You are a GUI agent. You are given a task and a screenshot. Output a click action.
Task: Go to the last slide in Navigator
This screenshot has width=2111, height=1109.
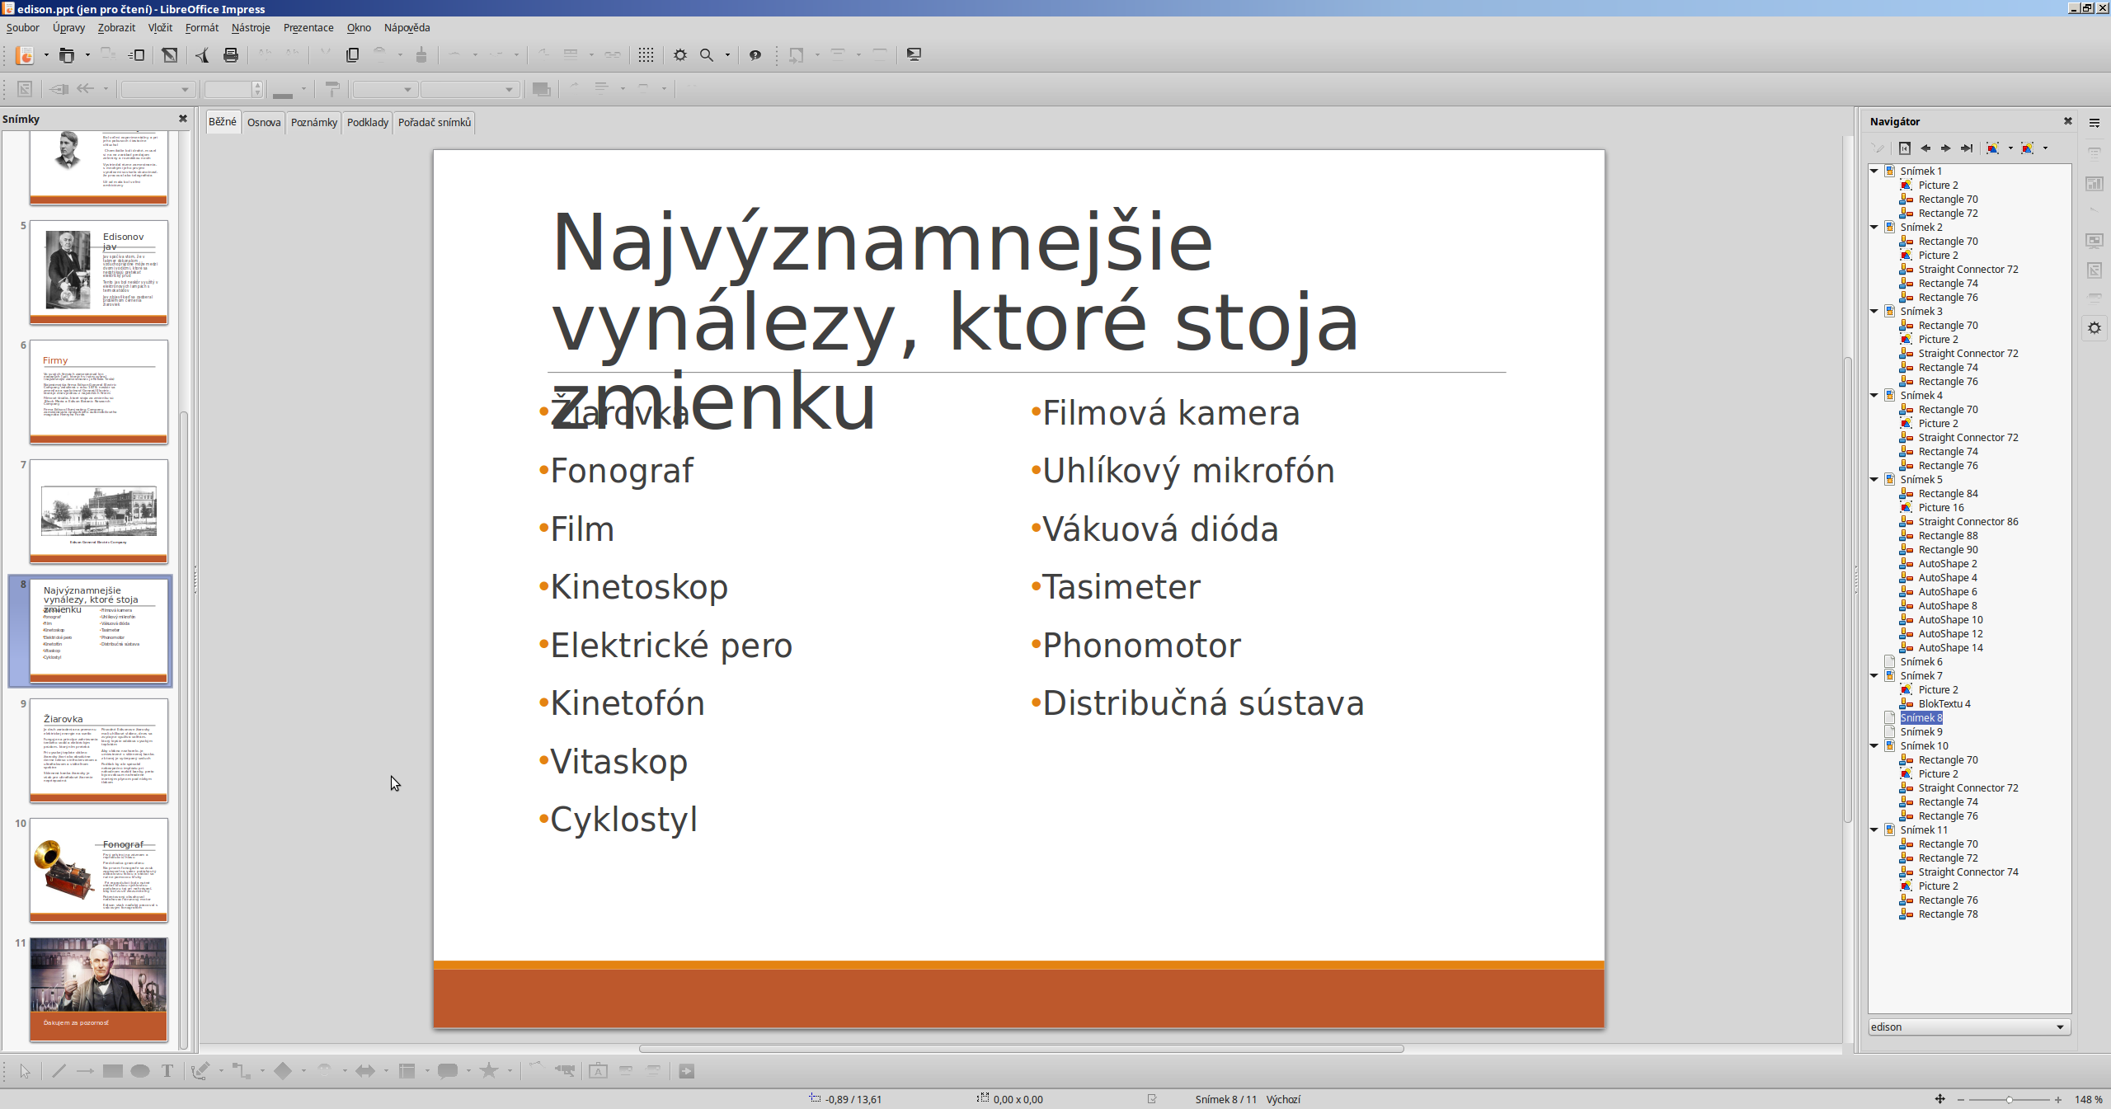(1967, 148)
